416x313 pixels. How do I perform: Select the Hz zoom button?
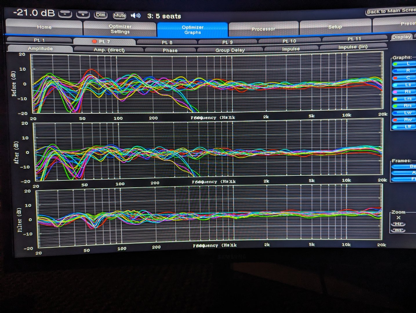(398, 224)
